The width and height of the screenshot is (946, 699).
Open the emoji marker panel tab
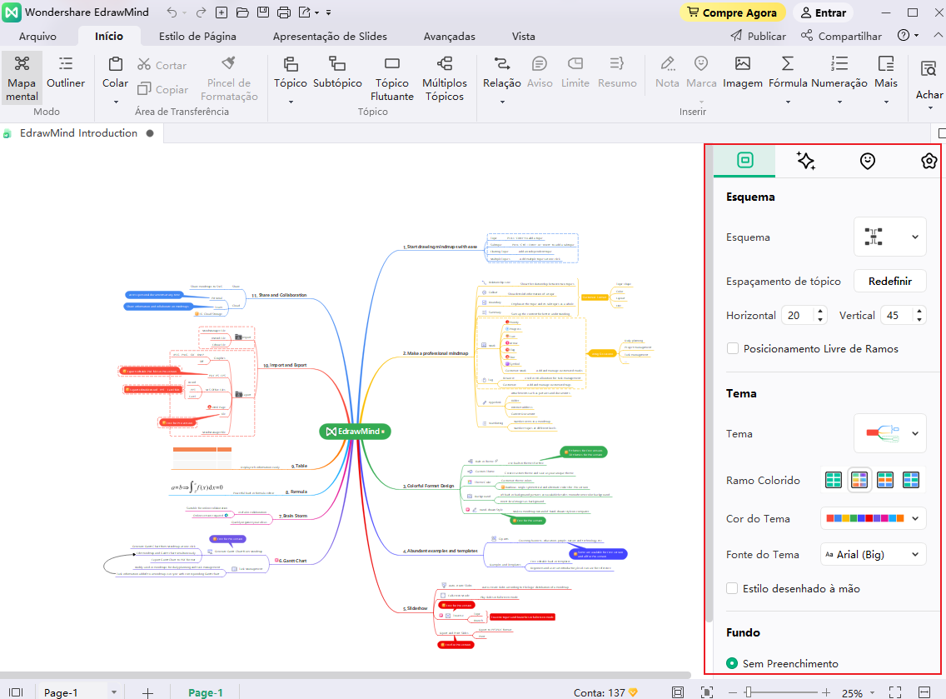click(x=867, y=162)
